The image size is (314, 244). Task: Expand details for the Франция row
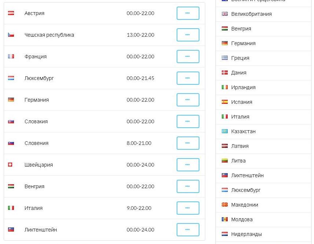click(x=188, y=57)
